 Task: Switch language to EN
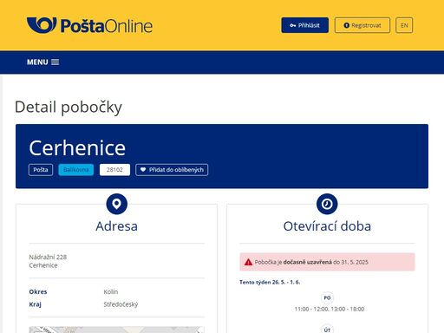404,25
